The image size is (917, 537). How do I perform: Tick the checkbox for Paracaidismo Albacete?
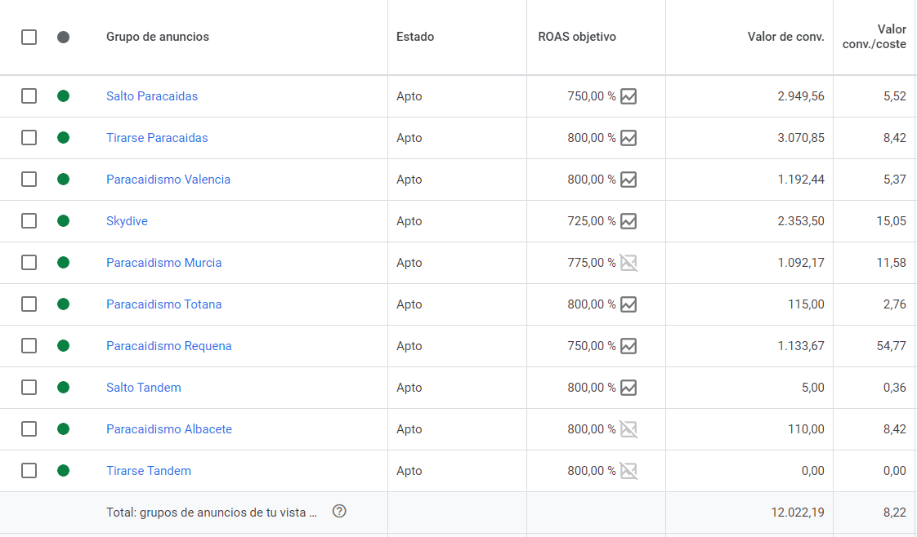tap(29, 429)
